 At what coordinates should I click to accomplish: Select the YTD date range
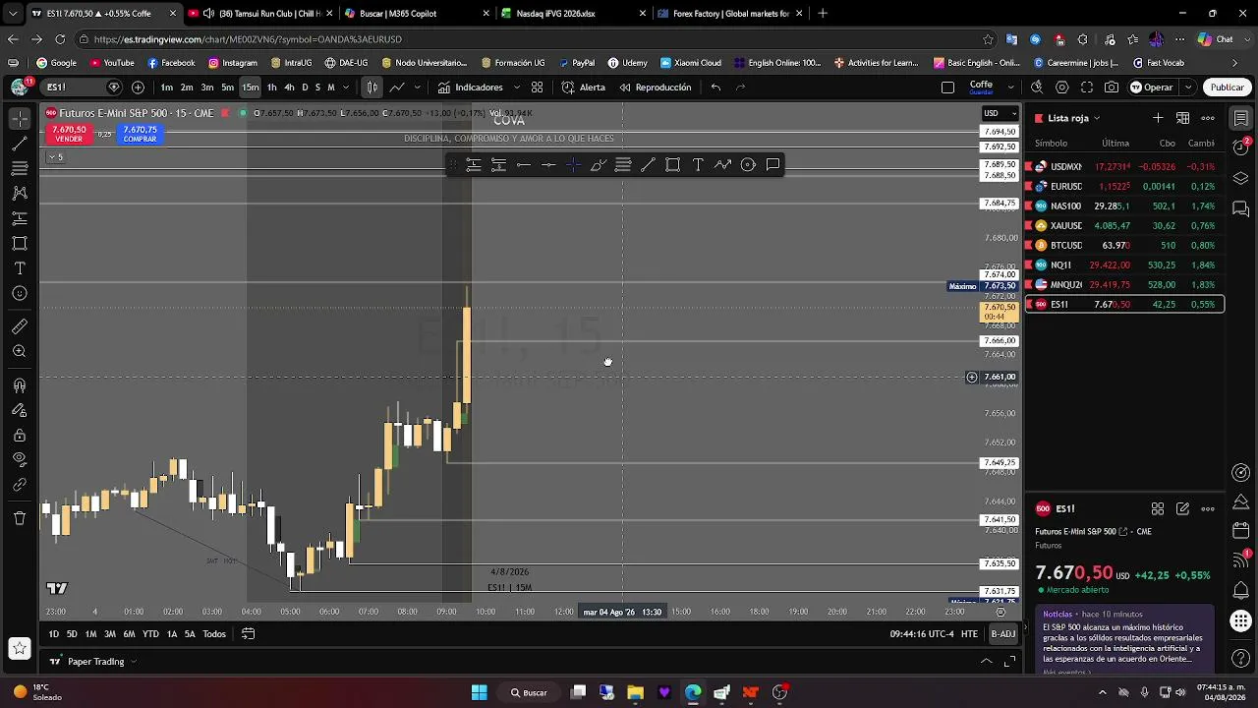[150, 634]
